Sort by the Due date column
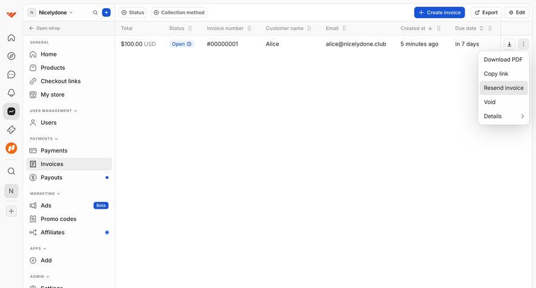 tap(466, 28)
